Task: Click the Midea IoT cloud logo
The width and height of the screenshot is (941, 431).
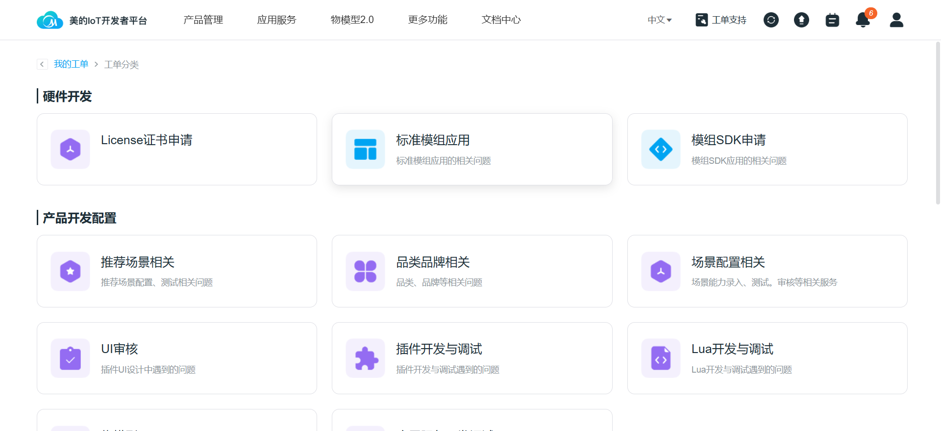Action: (x=50, y=20)
